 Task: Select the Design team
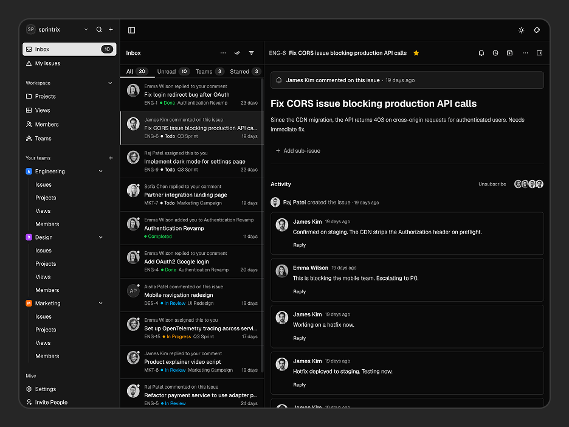[x=44, y=237]
